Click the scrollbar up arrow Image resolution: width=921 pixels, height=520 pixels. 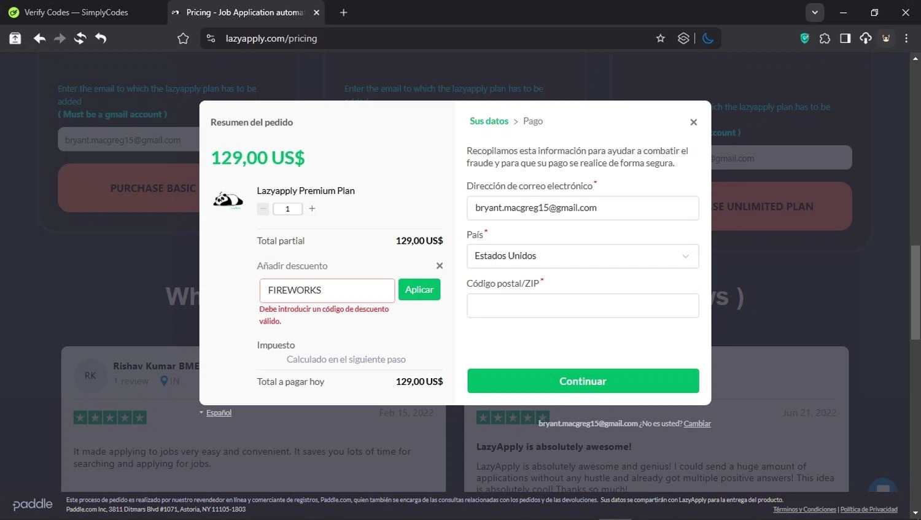click(915, 59)
